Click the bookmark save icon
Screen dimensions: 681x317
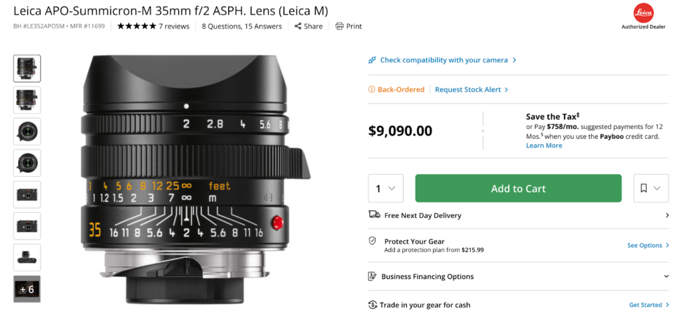[644, 189]
